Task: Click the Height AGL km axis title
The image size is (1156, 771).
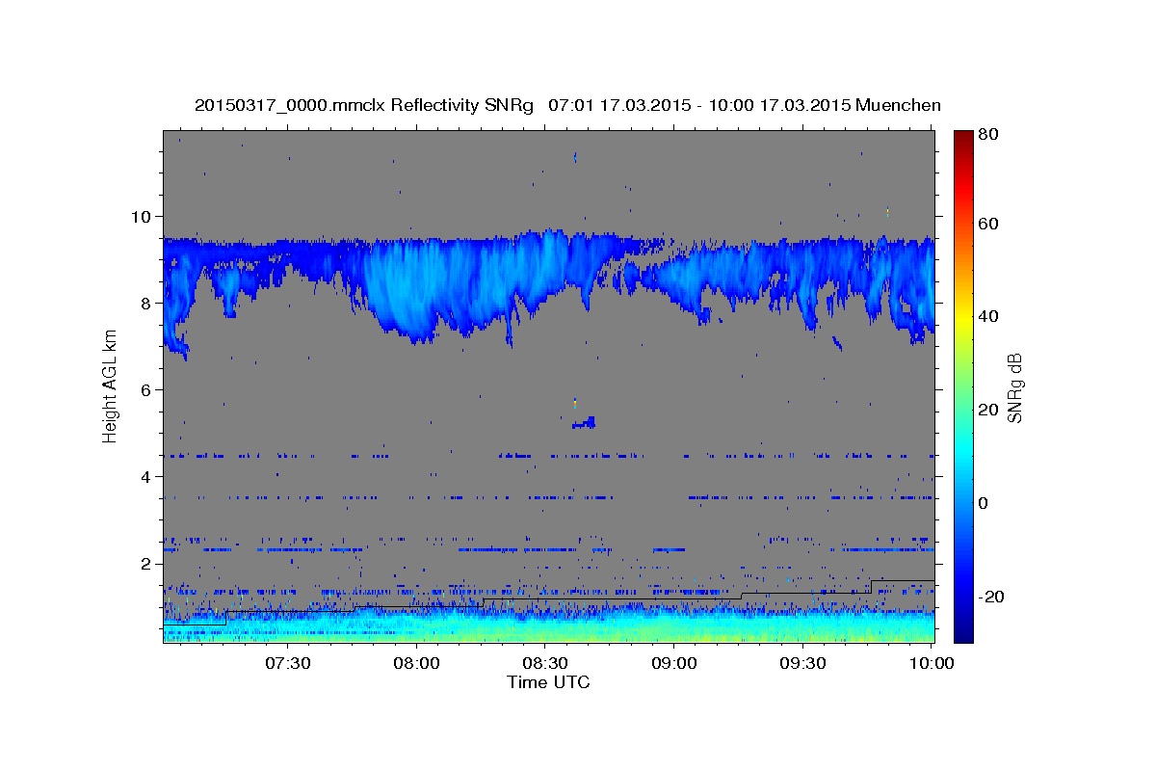Action: click(110, 386)
